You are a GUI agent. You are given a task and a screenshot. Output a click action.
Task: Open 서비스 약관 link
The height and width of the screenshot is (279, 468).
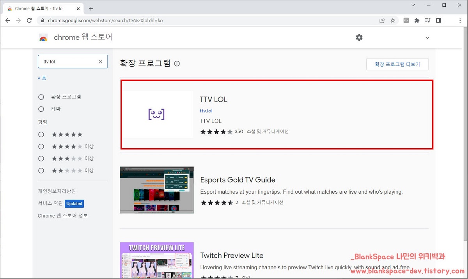pos(50,203)
